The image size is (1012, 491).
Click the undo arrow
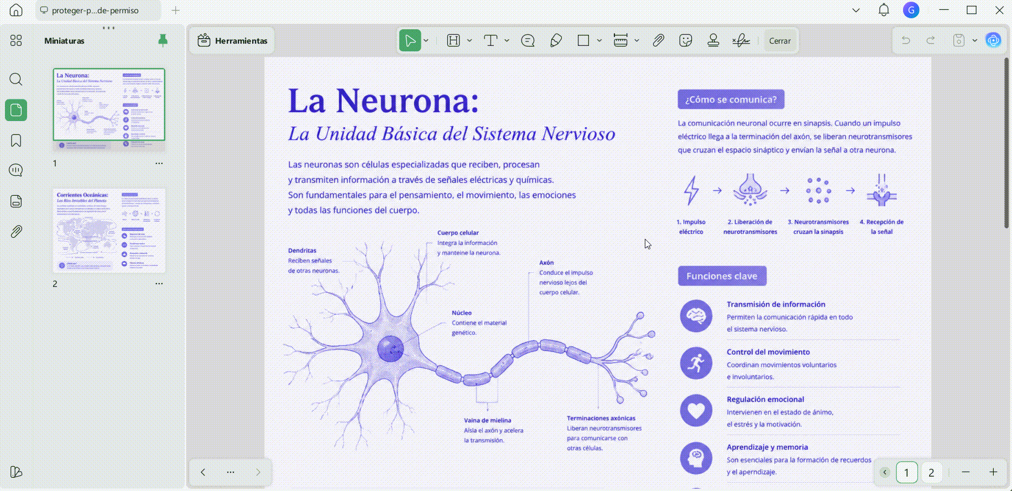coord(906,40)
